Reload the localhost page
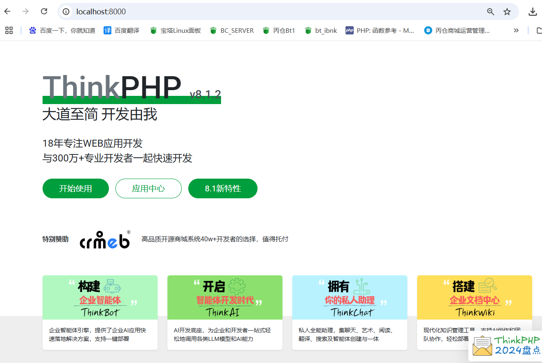 [x=44, y=11]
